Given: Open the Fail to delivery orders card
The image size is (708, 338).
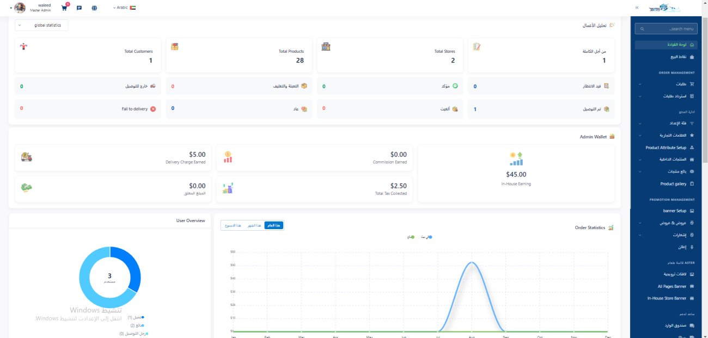Looking at the screenshot, I should point(88,109).
